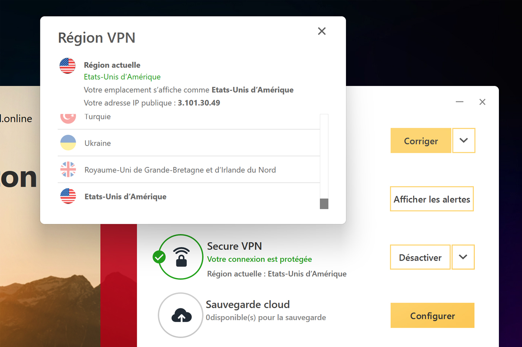Click the United Kingdom flag icon
This screenshot has height=347, width=522.
coord(68,169)
